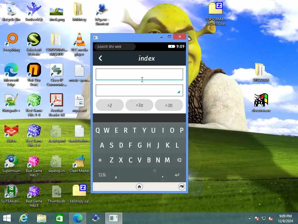Tap the backspace key on keyboard
Image resolution: width=298 pixels, height=224 pixels.
(x=179, y=160)
